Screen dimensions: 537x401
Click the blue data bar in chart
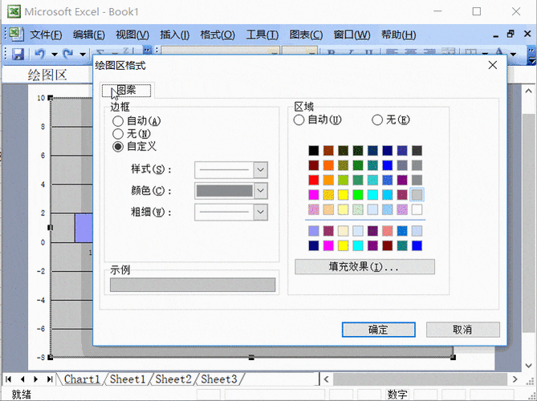tap(83, 228)
